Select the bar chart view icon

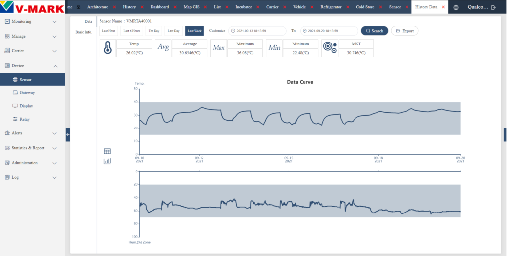pos(107,161)
